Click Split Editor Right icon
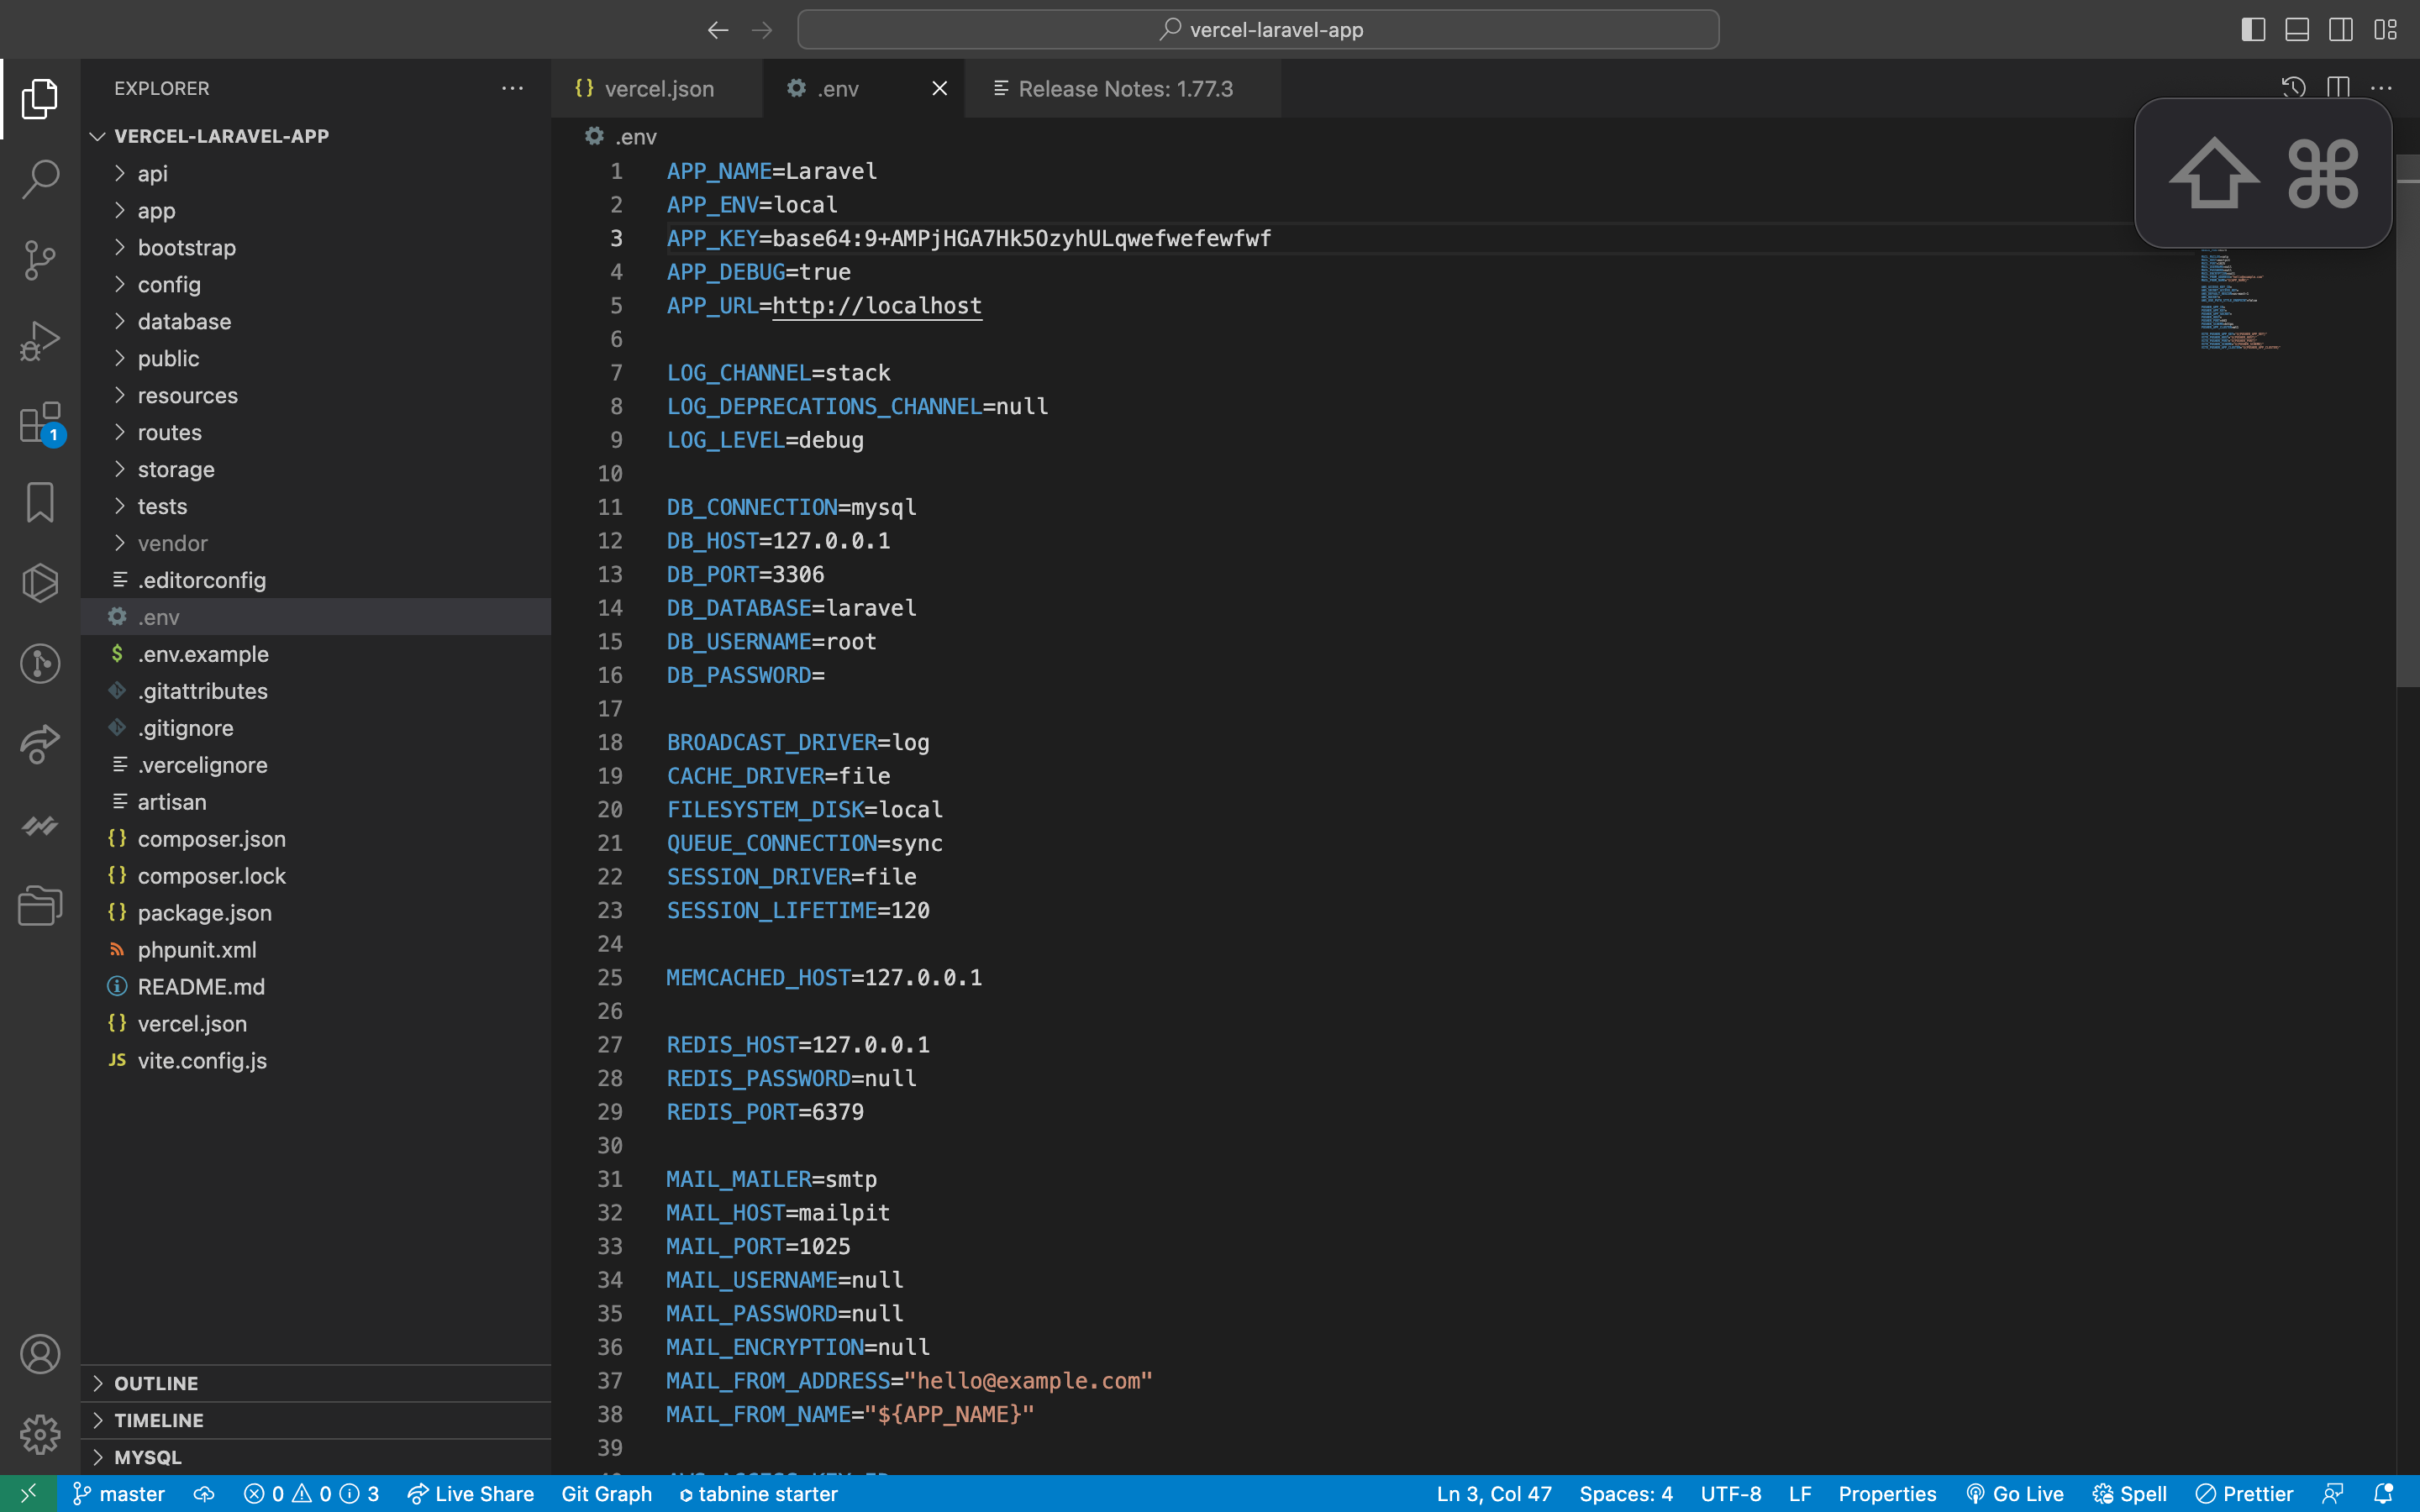The width and height of the screenshot is (2420, 1512). pyautogui.click(x=2338, y=88)
